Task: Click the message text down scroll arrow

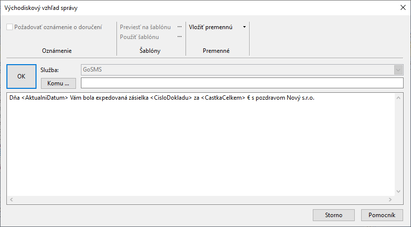Action: coord(399,191)
